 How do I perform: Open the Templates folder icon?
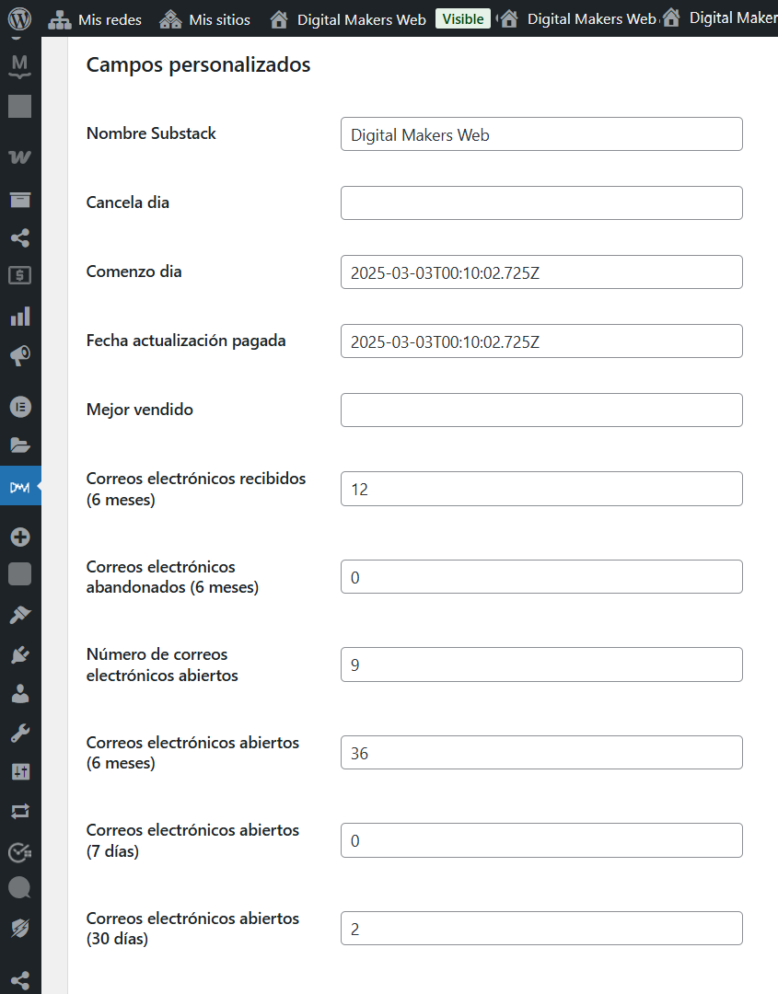(x=20, y=445)
